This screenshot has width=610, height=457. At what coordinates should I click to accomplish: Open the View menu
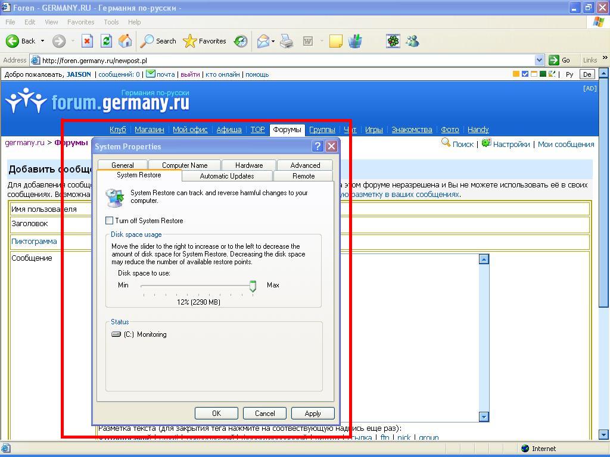pyautogui.click(x=51, y=22)
